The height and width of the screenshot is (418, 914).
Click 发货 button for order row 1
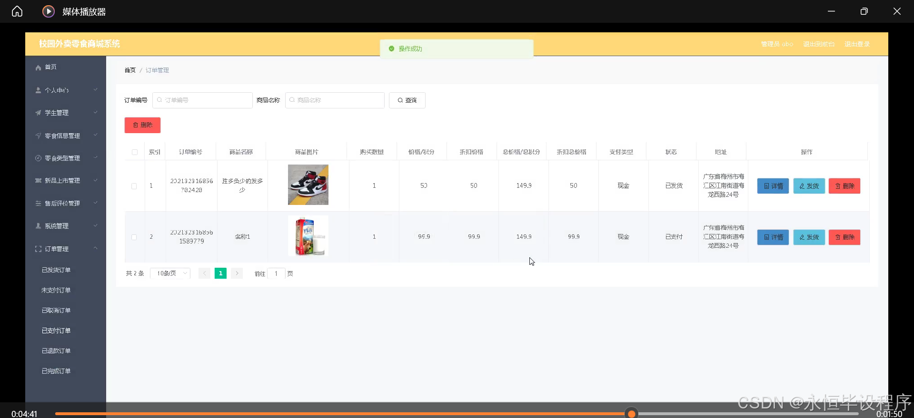(809, 186)
